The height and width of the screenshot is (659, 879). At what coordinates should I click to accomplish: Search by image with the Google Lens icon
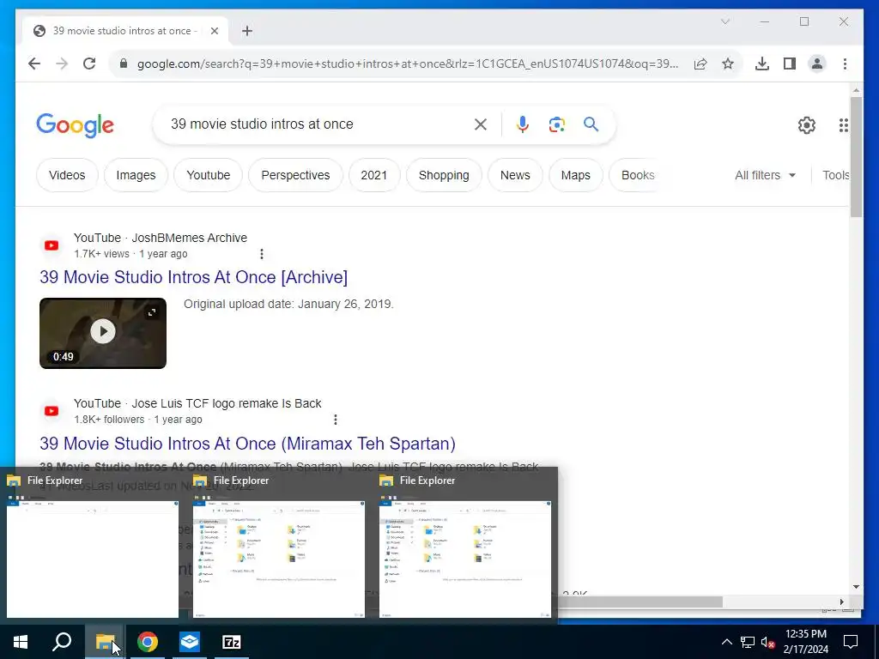tap(556, 124)
